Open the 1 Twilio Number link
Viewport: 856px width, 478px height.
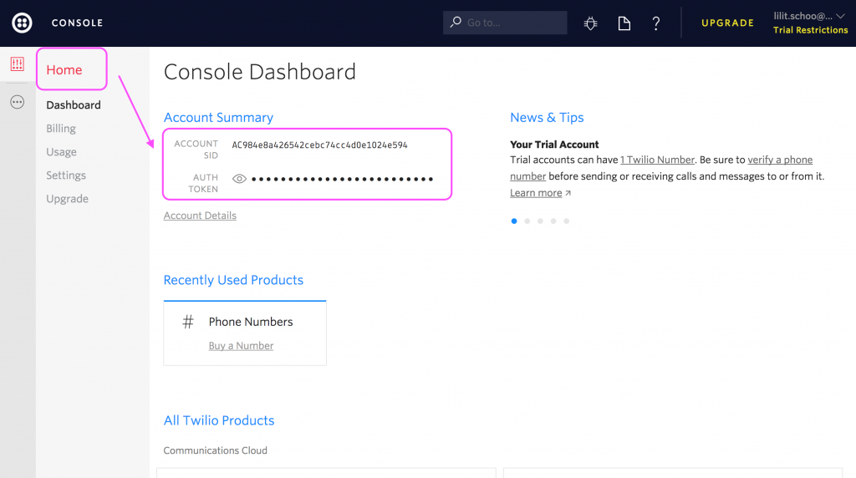pyautogui.click(x=657, y=160)
